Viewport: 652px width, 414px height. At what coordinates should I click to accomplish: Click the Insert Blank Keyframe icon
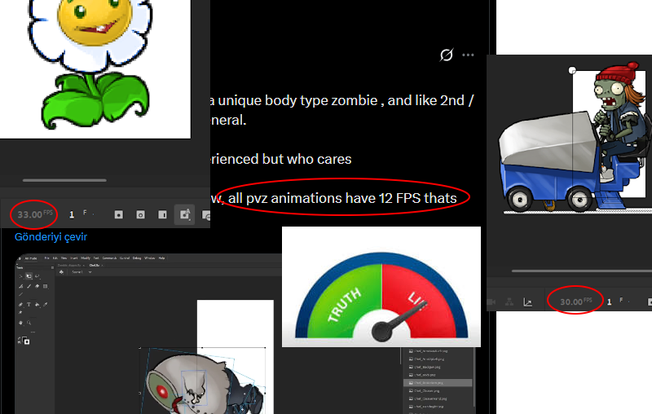[140, 214]
